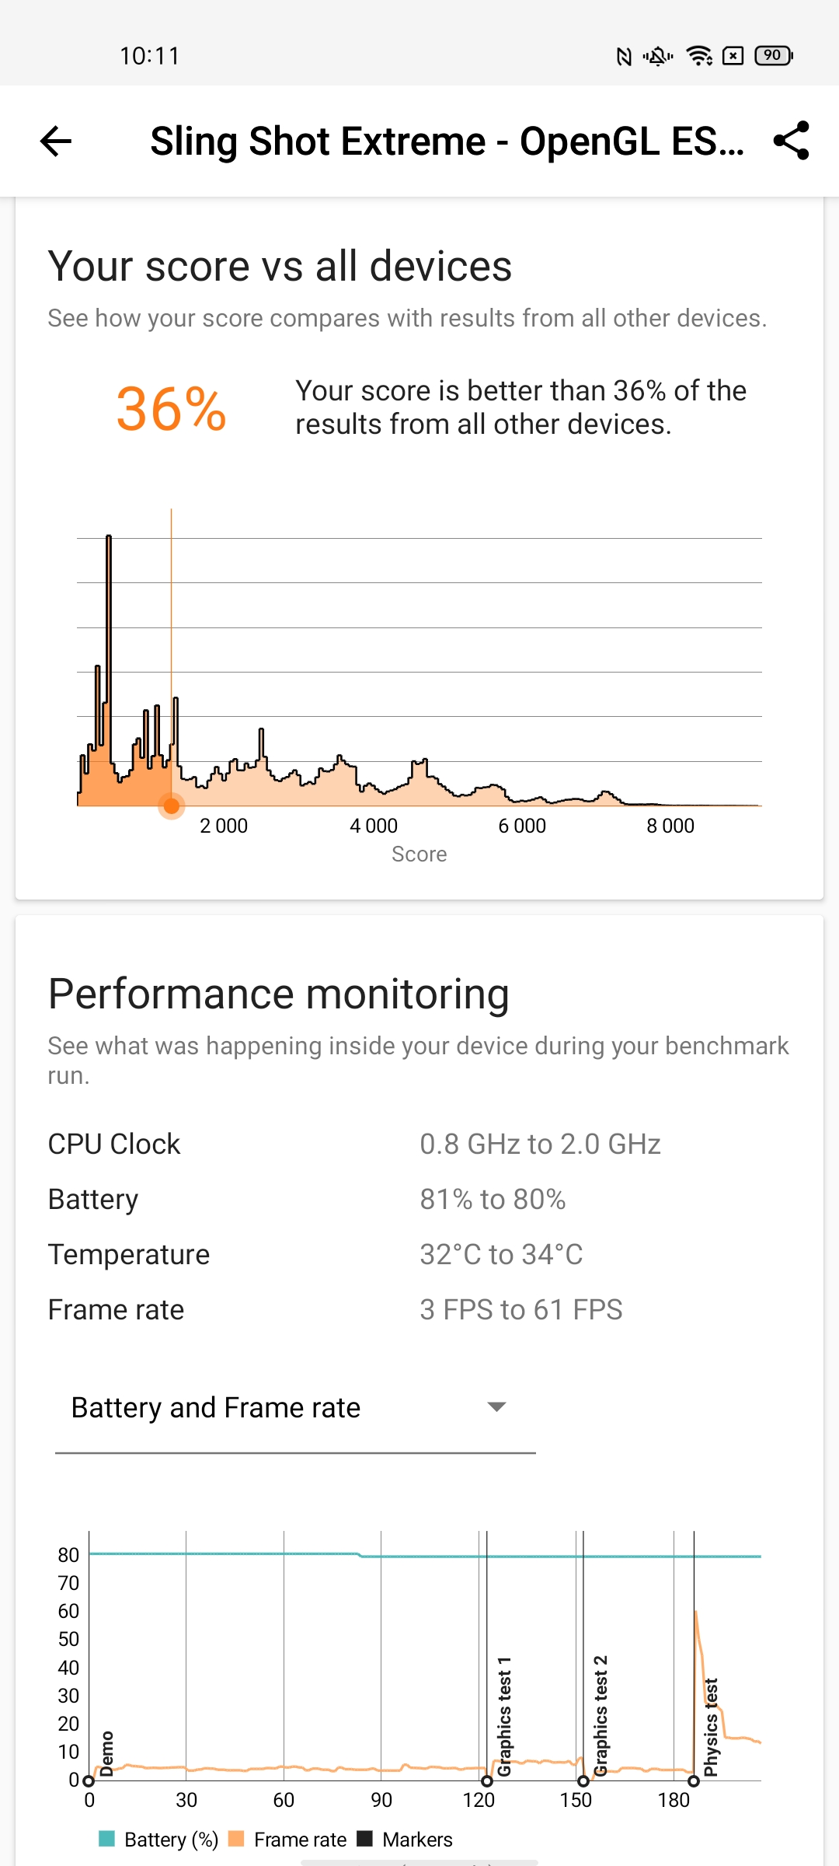The image size is (839, 1866).
Task: Tap the NFC status icon
Action: (623, 56)
